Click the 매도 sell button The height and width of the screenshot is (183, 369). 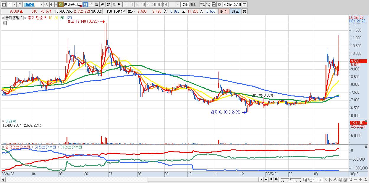click(x=235, y=11)
